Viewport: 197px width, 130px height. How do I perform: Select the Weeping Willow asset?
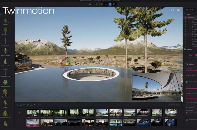click(x=5, y=83)
